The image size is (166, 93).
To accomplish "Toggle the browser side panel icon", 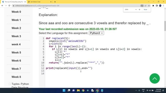I will click(157, 6).
